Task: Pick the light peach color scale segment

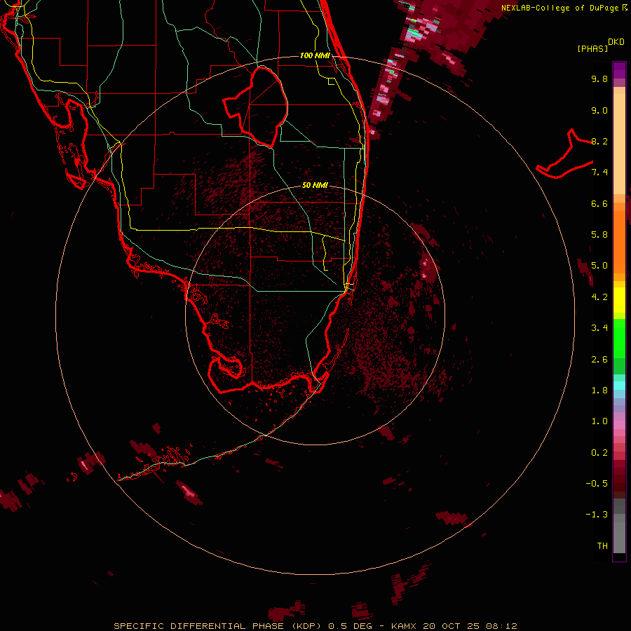Action: [619, 144]
